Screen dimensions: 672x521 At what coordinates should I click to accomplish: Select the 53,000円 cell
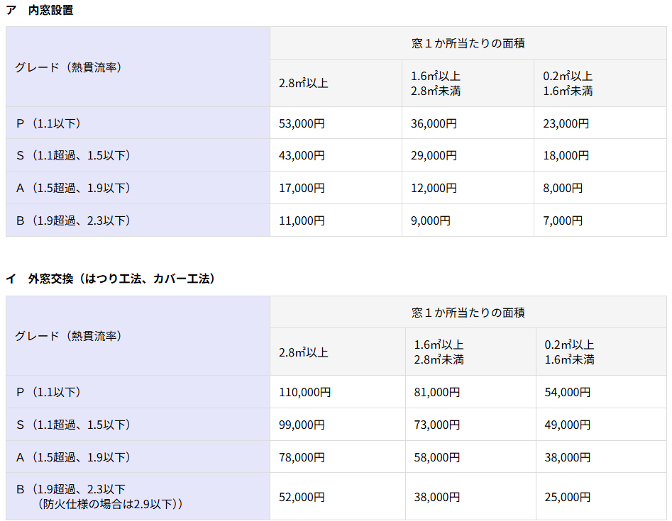point(302,123)
